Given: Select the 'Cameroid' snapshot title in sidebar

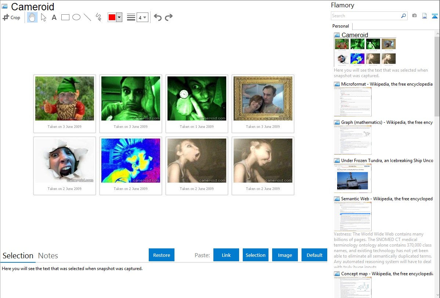Looking at the screenshot, I should [x=355, y=35].
